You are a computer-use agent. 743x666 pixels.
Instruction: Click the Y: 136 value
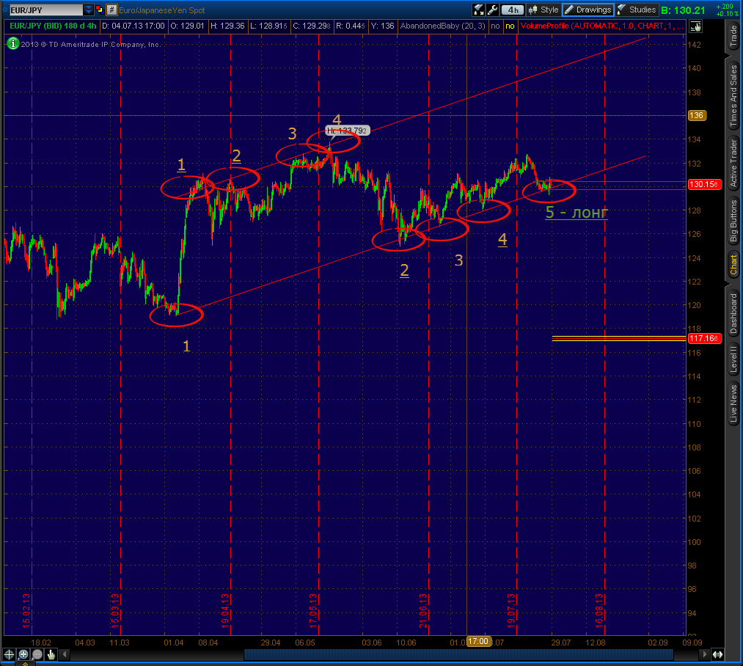point(382,26)
